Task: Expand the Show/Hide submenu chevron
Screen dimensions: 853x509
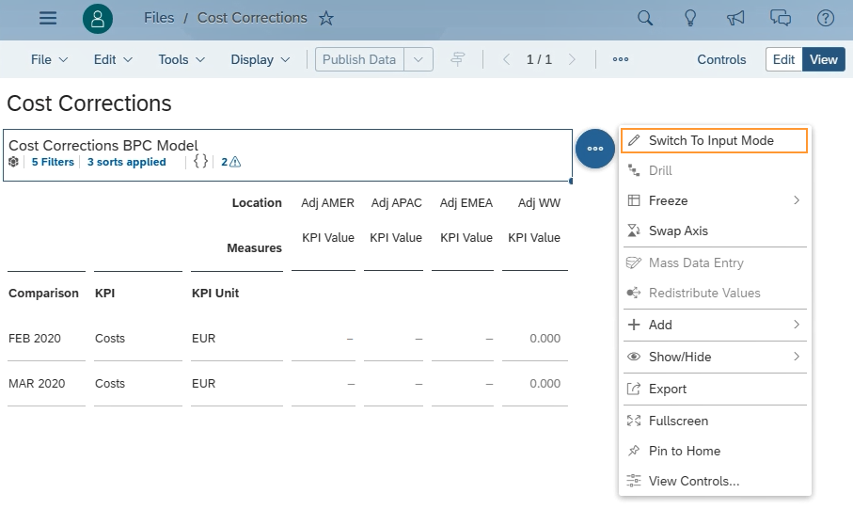Action: click(x=797, y=357)
